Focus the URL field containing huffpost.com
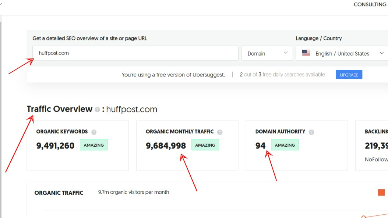This screenshot has height=218, width=388. [135, 53]
